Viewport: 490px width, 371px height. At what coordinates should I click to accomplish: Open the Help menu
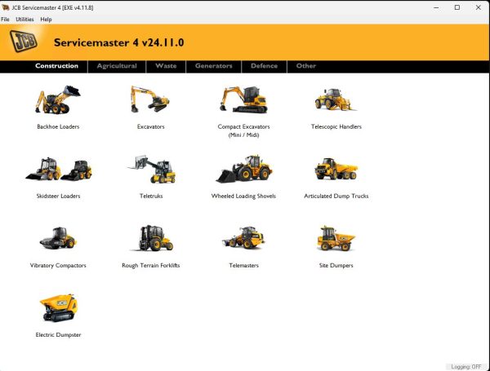click(x=46, y=20)
